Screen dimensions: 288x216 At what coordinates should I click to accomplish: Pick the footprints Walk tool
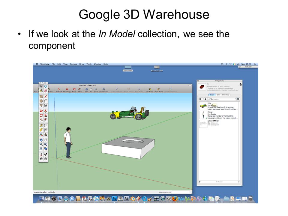pyautogui.click(x=46, y=154)
